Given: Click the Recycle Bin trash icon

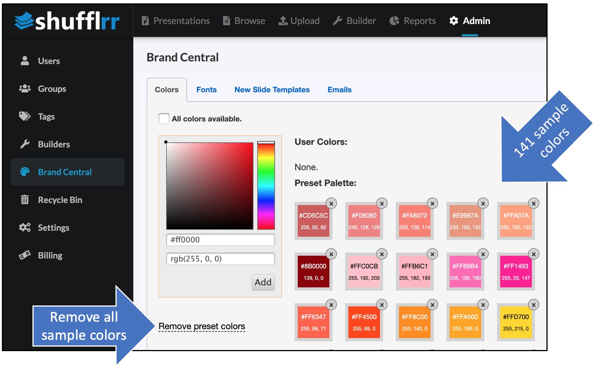Looking at the screenshot, I should [25, 200].
